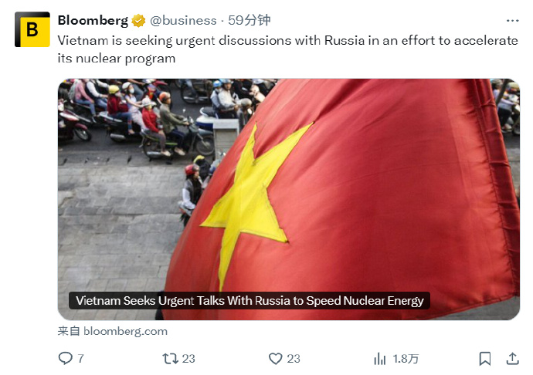533x375 pixels.
Task: Click the gold verified badge
Action: [x=138, y=21]
